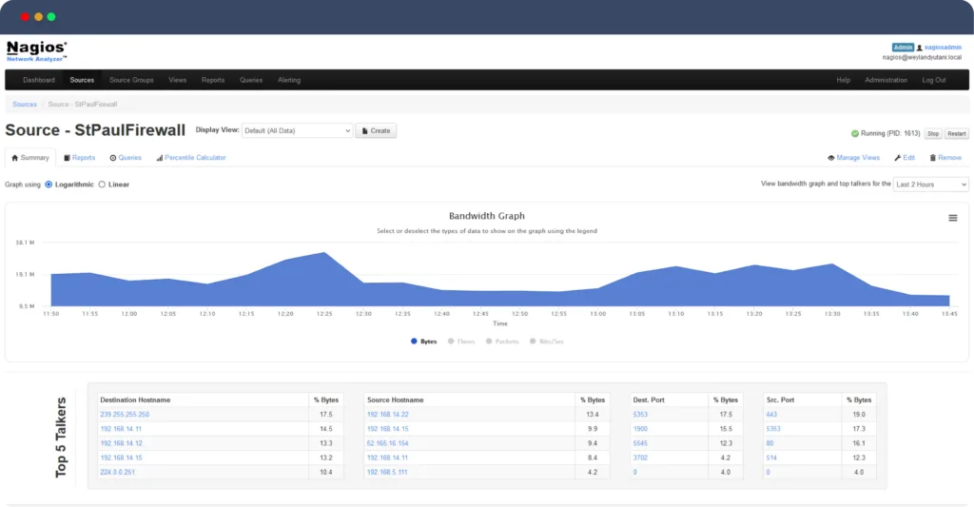
Task: Select the Linear graph option
Action: point(102,185)
